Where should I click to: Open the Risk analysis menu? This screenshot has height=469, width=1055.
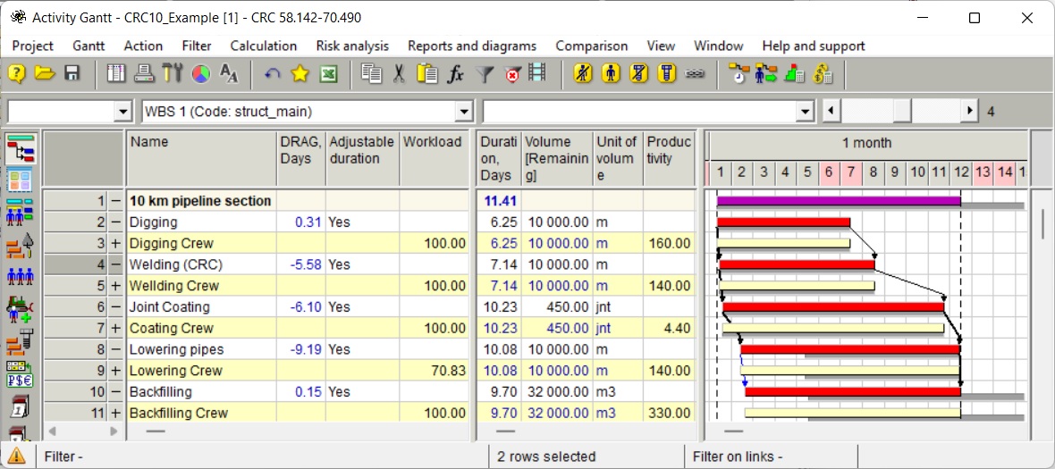pos(352,46)
